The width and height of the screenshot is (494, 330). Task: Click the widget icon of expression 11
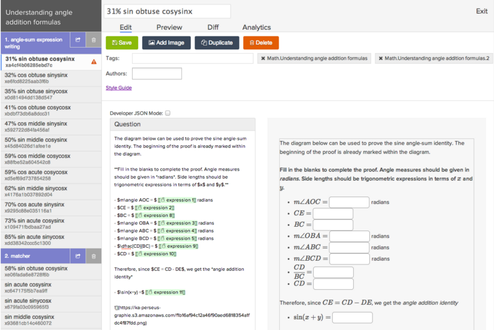[150, 292]
